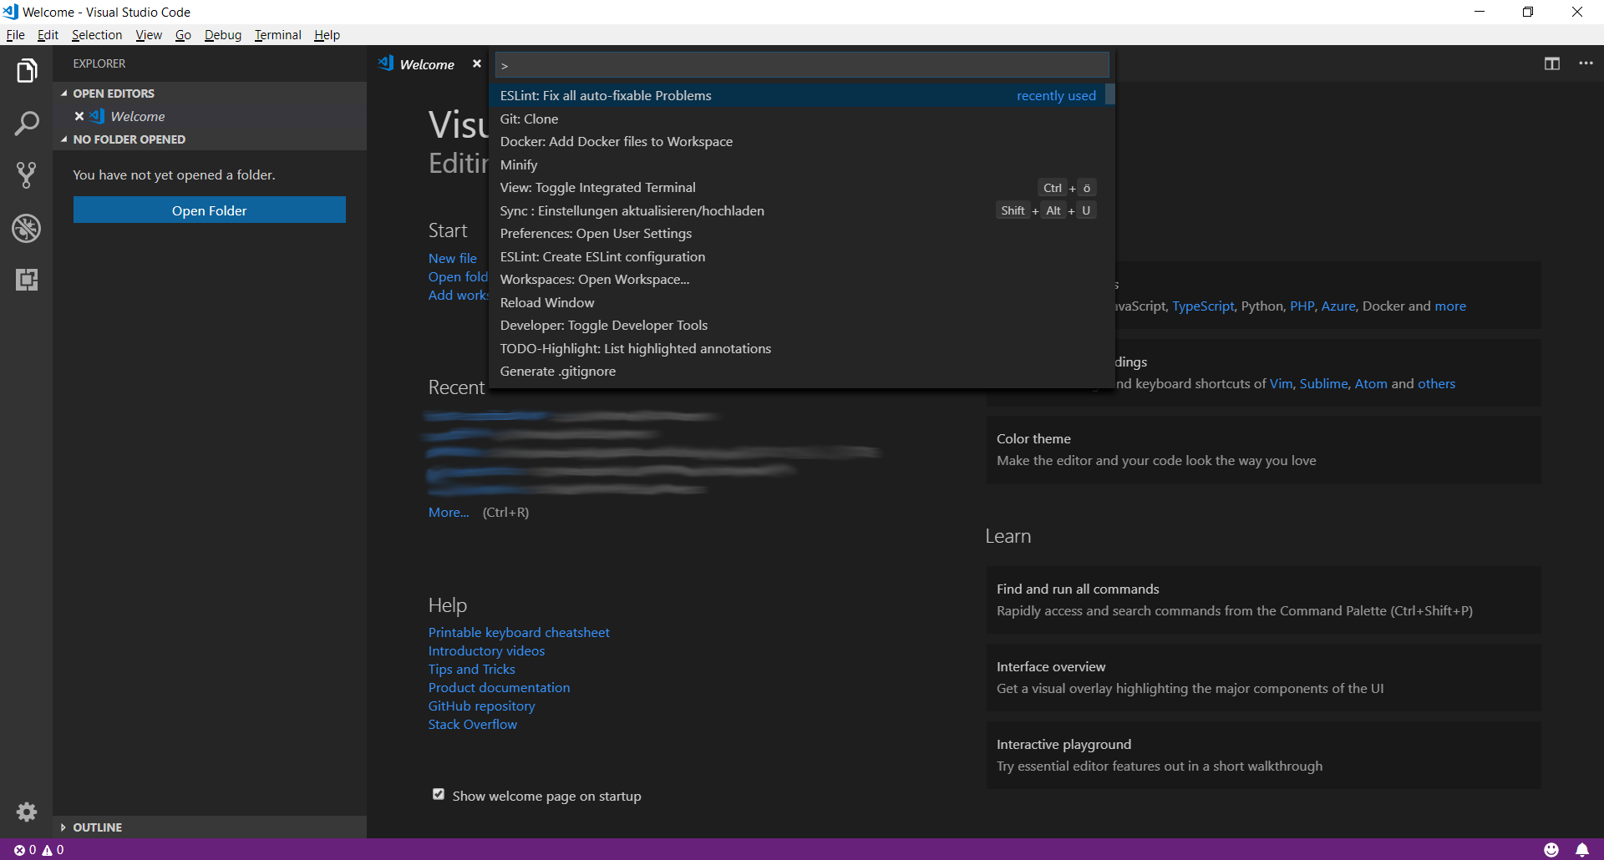Viewport: 1604px width, 860px height.
Task: Open Find and run all commands card
Action: click(x=1263, y=600)
